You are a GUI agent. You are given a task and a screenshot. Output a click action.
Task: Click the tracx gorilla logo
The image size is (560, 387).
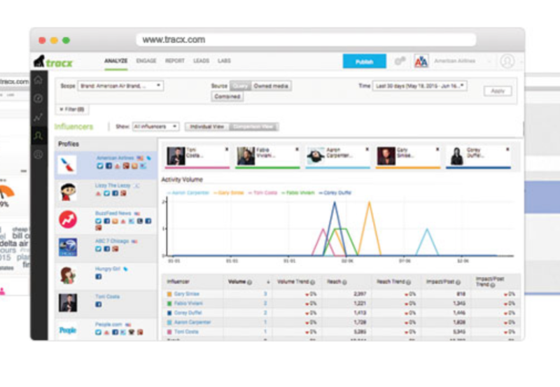[53, 62]
